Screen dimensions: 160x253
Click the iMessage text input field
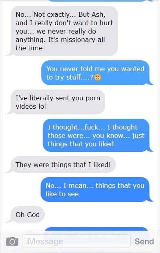pyautogui.click(x=76, y=241)
